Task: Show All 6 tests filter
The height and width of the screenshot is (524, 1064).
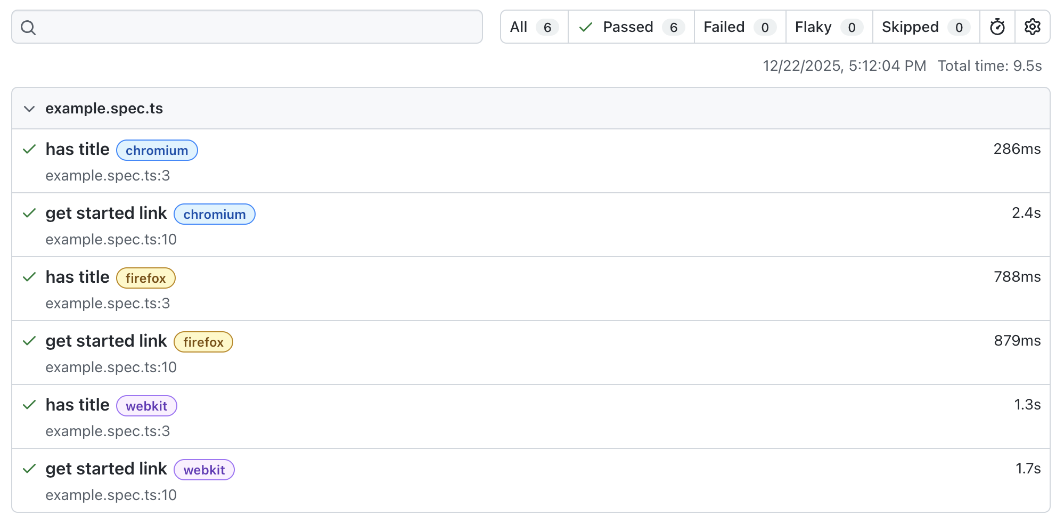Action: (x=534, y=27)
